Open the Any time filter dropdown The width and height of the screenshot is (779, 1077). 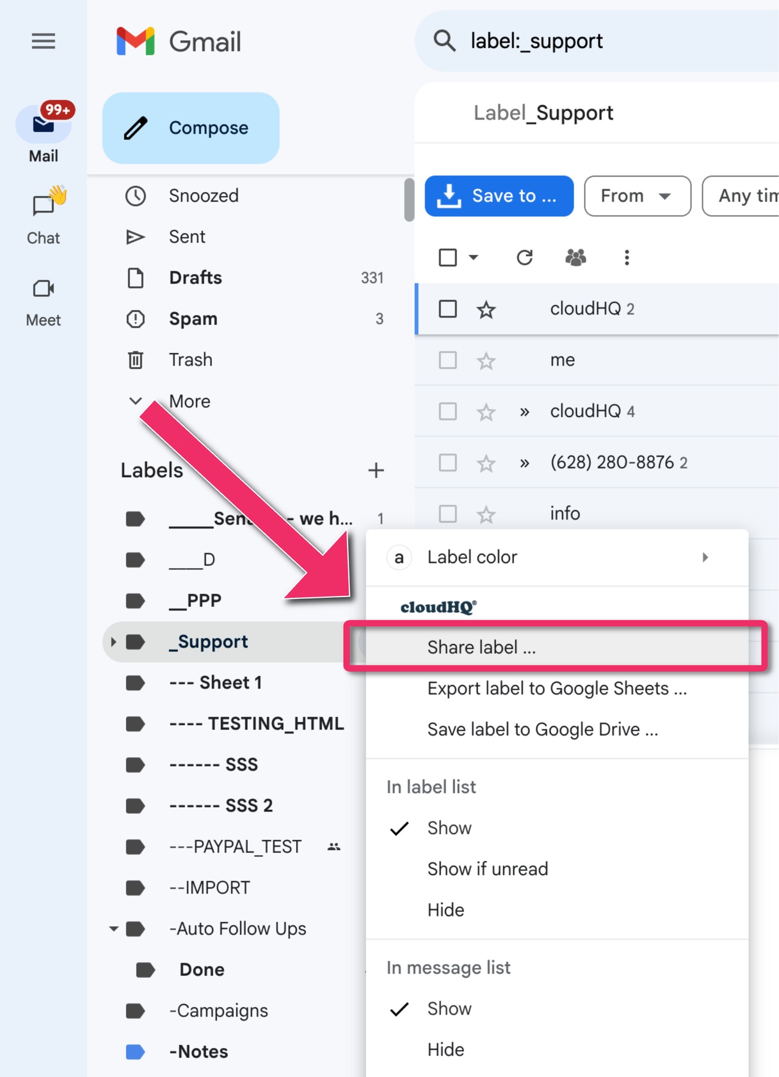[x=741, y=196]
